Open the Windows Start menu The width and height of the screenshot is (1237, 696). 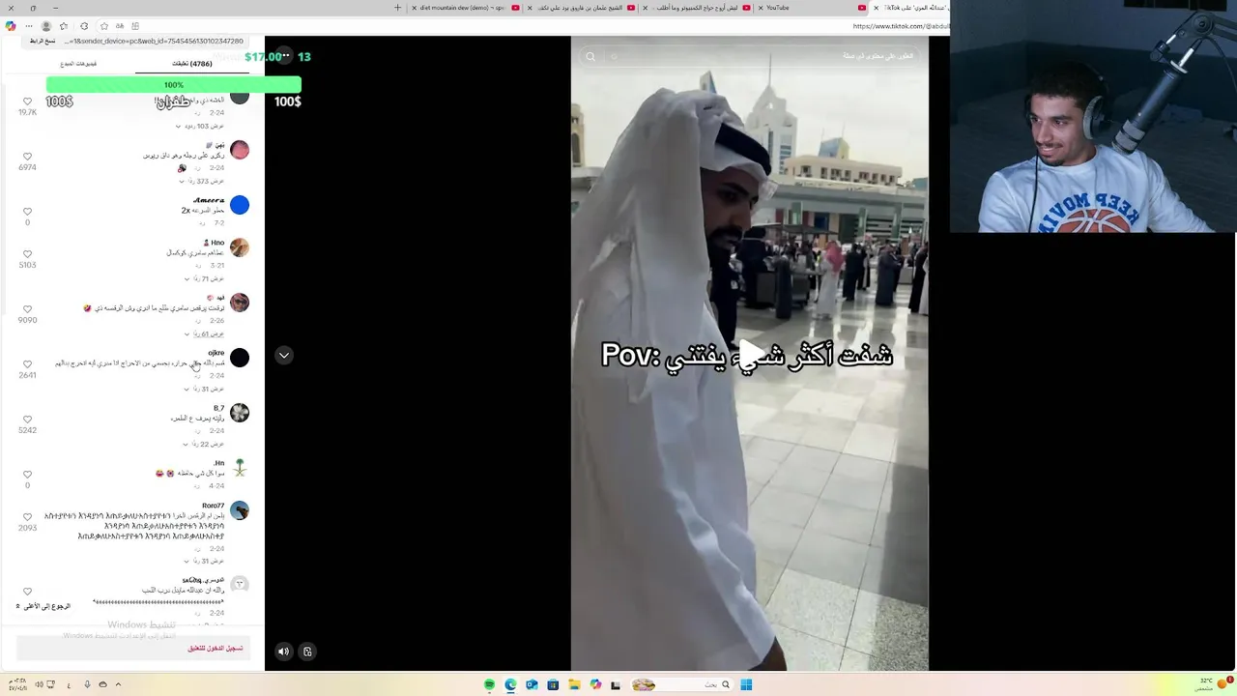click(746, 684)
